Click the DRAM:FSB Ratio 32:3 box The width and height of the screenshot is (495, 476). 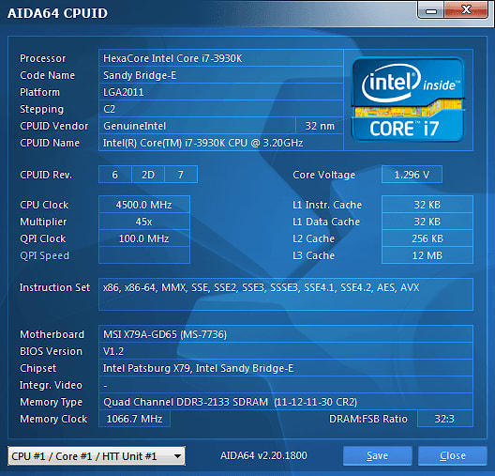point(444,419)
